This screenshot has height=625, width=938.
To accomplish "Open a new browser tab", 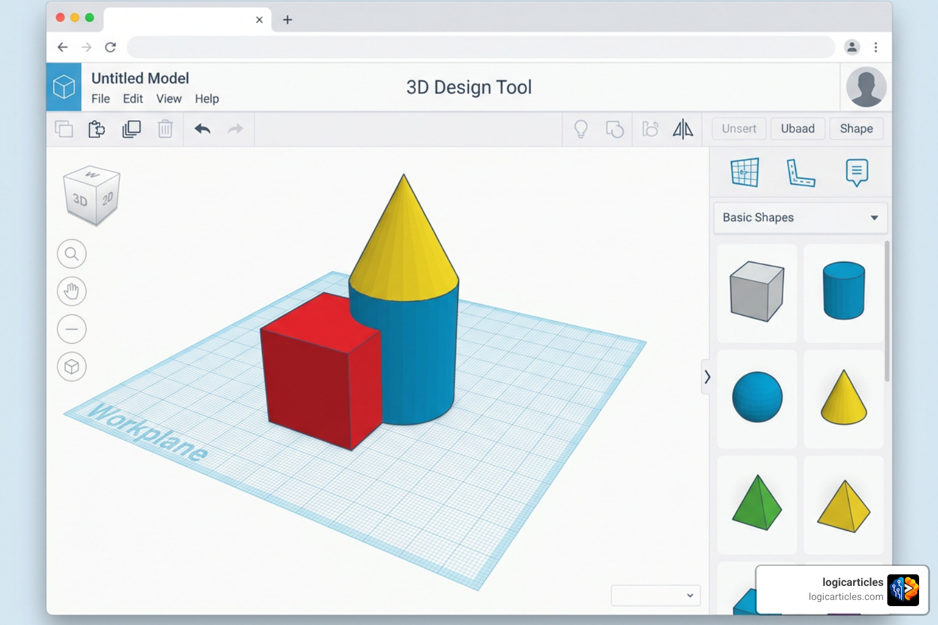I will (x=288, y=20).
